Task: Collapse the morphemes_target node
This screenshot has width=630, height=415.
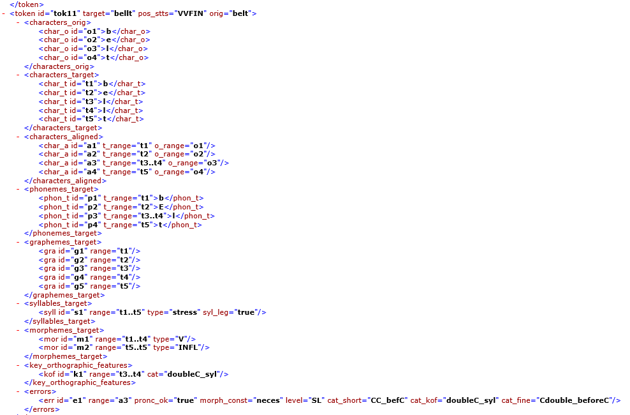Action: [x=18, y=330]
